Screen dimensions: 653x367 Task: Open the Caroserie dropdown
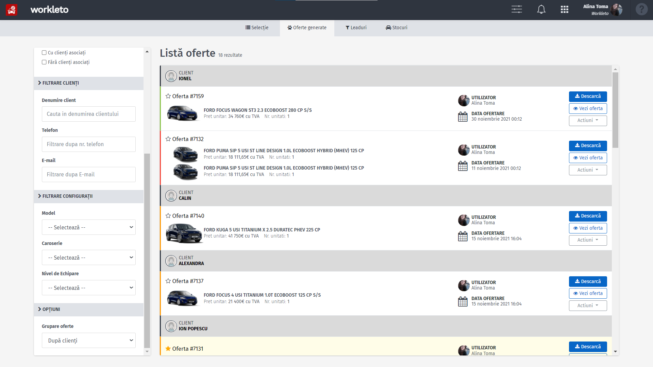(89, 258)
